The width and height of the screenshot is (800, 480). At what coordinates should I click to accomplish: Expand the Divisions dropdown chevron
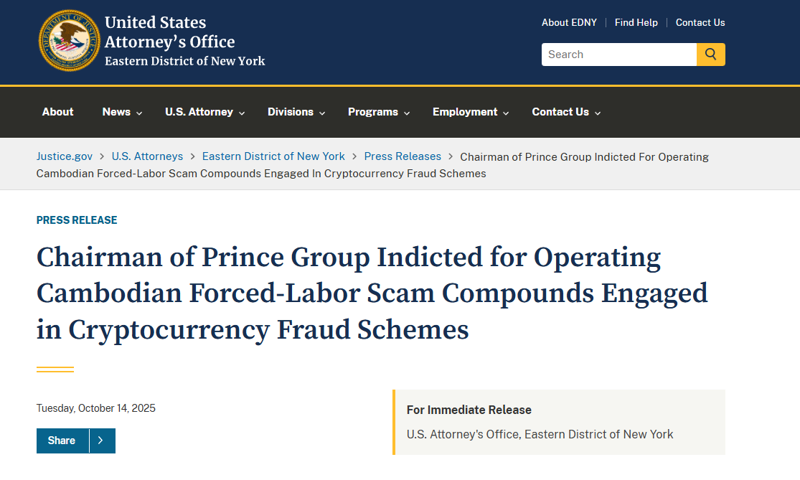click(x=323, y=113)
